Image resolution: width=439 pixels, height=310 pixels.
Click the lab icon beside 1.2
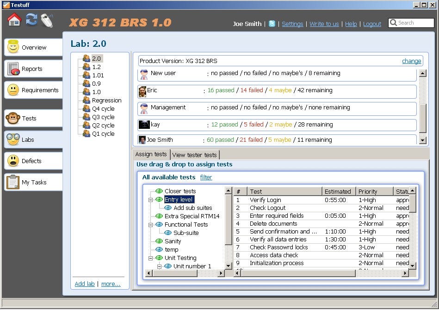tap(87, 67)
